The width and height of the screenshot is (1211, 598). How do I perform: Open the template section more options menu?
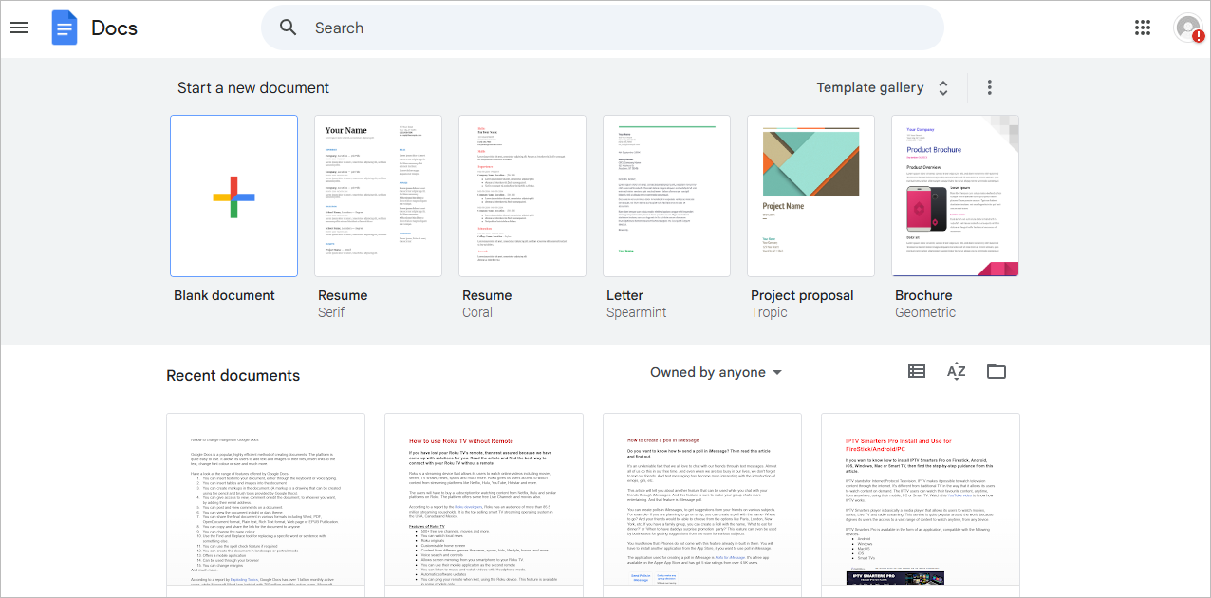[989, 87]
